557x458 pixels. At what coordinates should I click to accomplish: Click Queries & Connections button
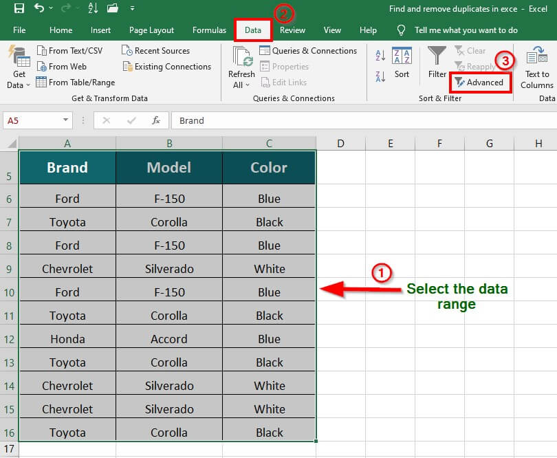[308, 51]
